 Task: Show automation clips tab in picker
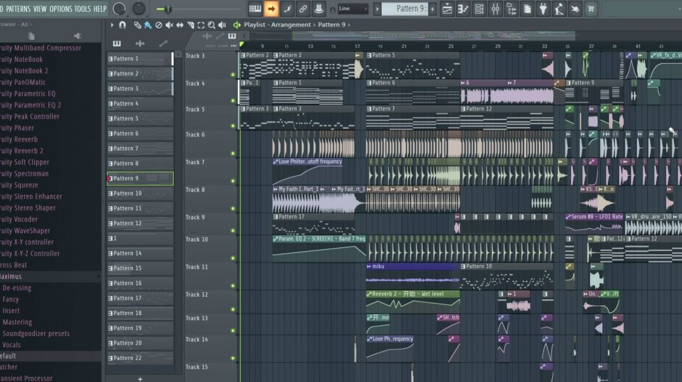(x=163, y=44)
